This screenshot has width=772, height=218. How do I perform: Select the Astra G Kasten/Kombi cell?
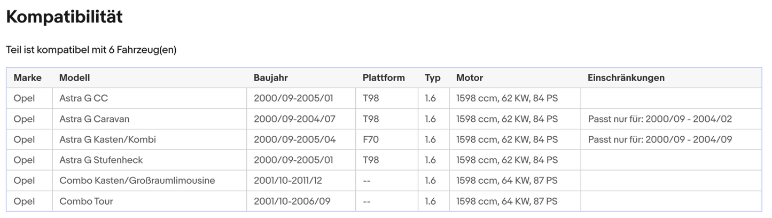107,139
